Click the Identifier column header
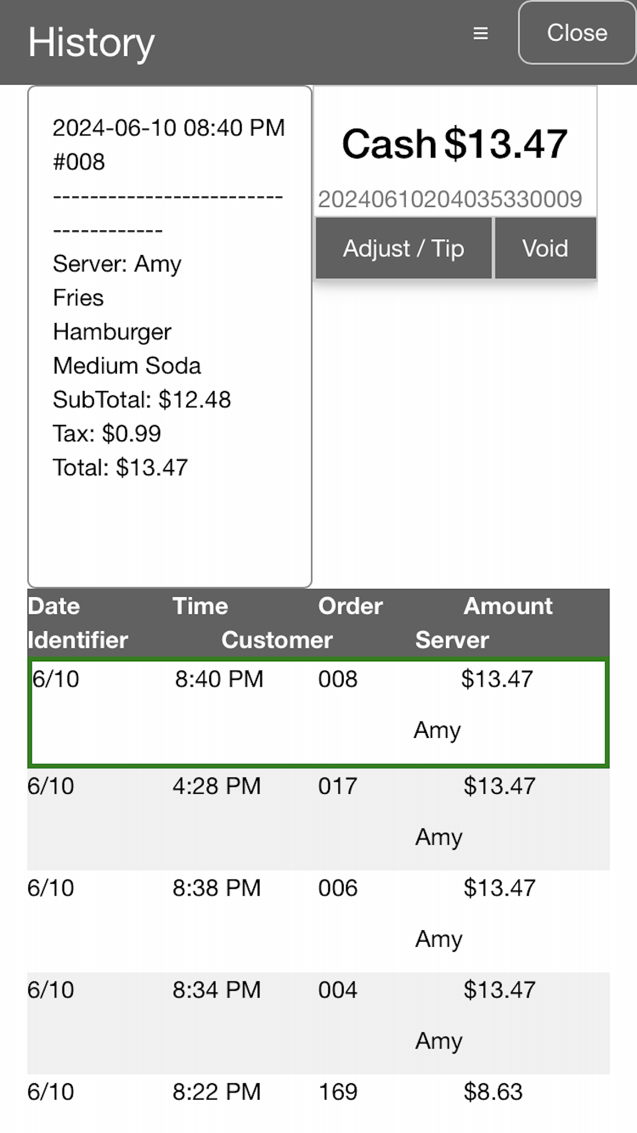The image size is (637, 1133). (x=77, y=640)
